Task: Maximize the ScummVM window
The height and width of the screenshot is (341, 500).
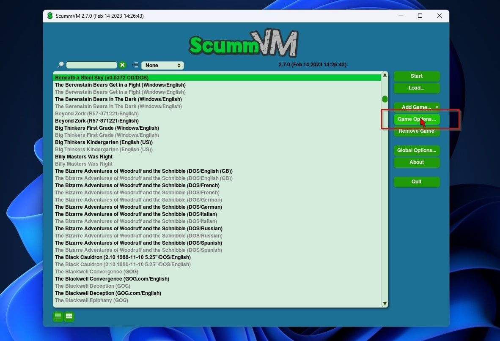Action: click(x=420, y=16)
